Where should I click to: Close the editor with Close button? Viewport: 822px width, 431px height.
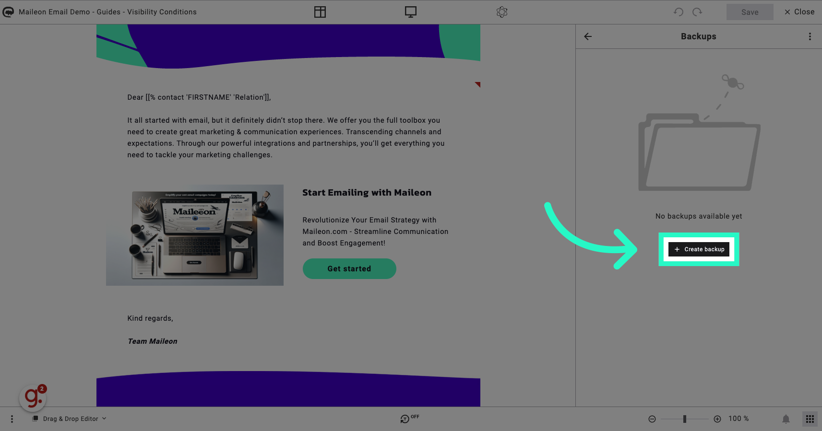[799, 12]
